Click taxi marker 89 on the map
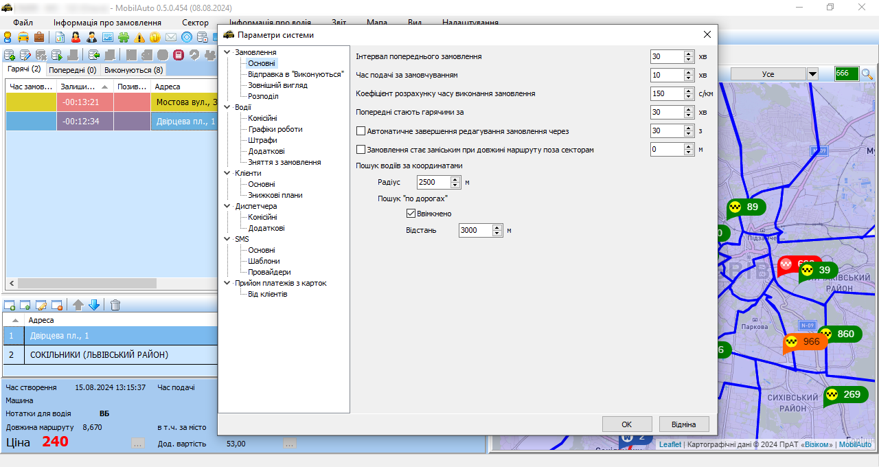This screenshot has width=879, height=467. pos(746,207)
